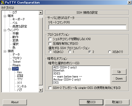Open the プロキシ category

click(17, 58)
